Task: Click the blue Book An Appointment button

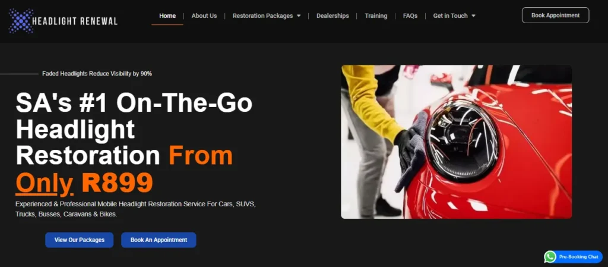Action: tap(159, 240)
